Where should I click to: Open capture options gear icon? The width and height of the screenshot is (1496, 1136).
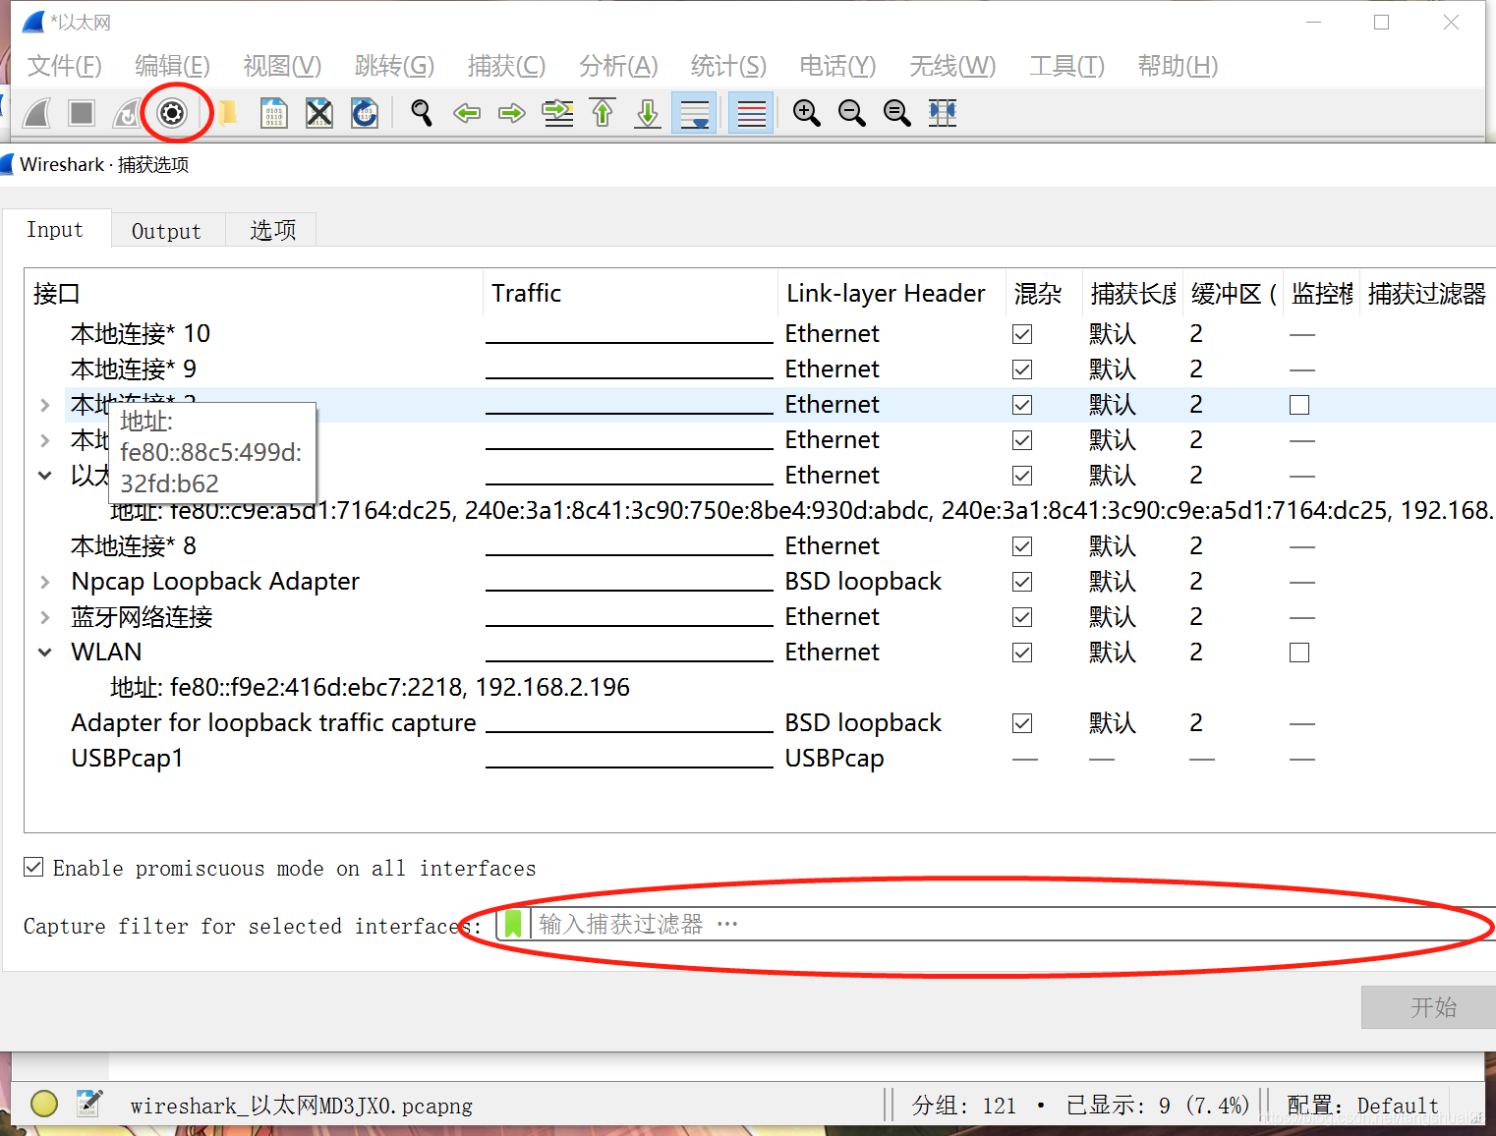(172, 113)
